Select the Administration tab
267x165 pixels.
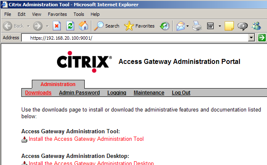pyautogui.click(x=58, y=84)
